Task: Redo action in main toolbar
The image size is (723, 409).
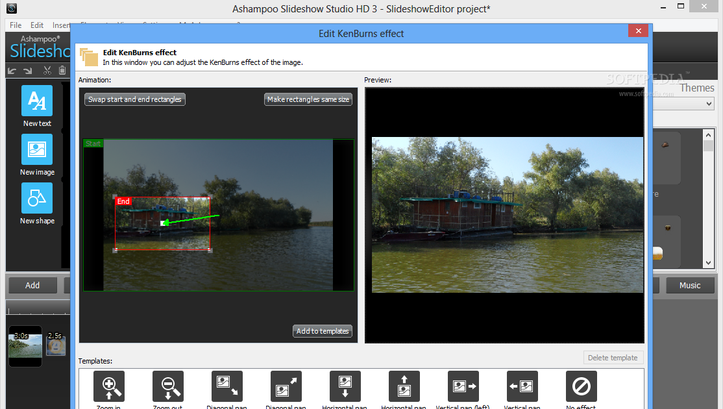Action: pos(28,71)
